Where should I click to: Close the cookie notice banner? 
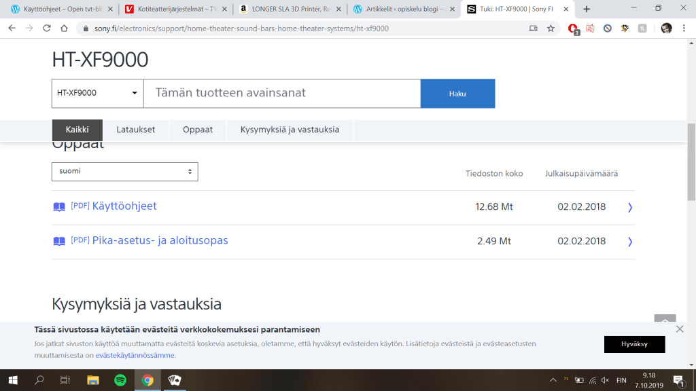680,329
